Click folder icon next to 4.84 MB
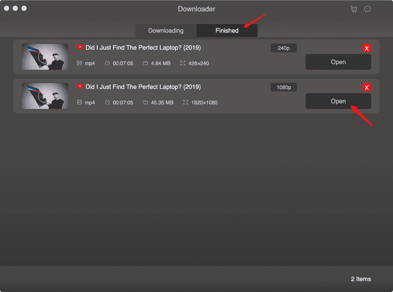The width and height of the screenshot is (393, 292). click(x=145, y=63)
